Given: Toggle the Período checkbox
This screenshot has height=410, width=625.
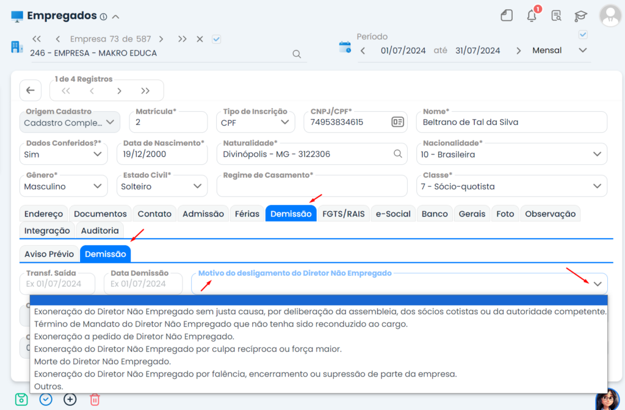Looking at the screenshot, I should [583, 35].
